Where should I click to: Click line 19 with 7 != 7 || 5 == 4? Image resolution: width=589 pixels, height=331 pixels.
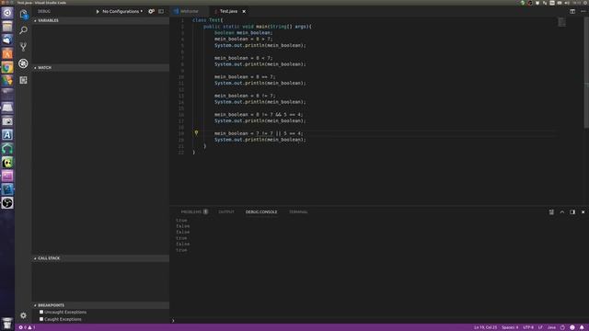pos(259,133)
